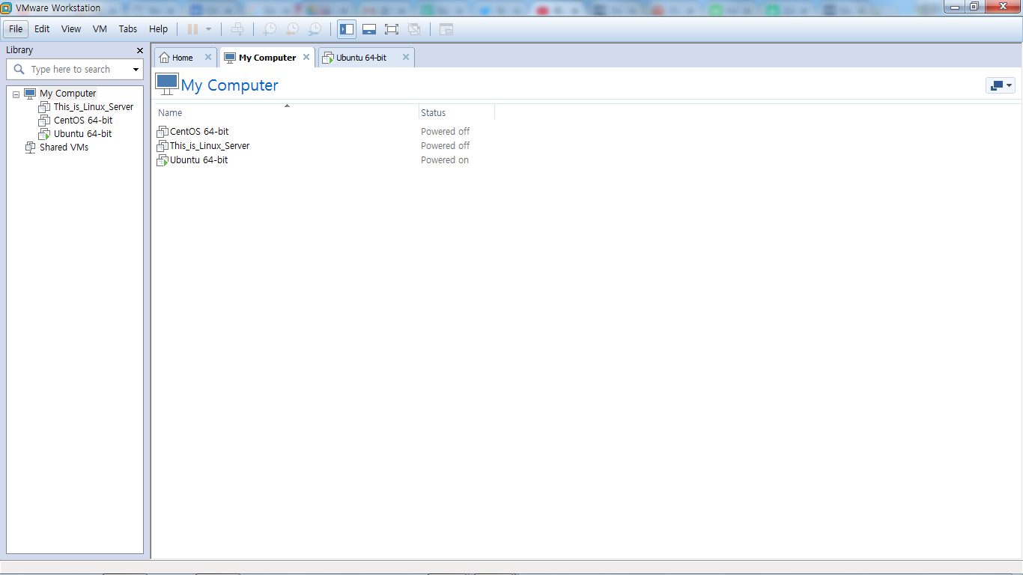The image size is (1023, 575).
Task: Click the large My Computer header icon
Action: (x=167, y=84)
